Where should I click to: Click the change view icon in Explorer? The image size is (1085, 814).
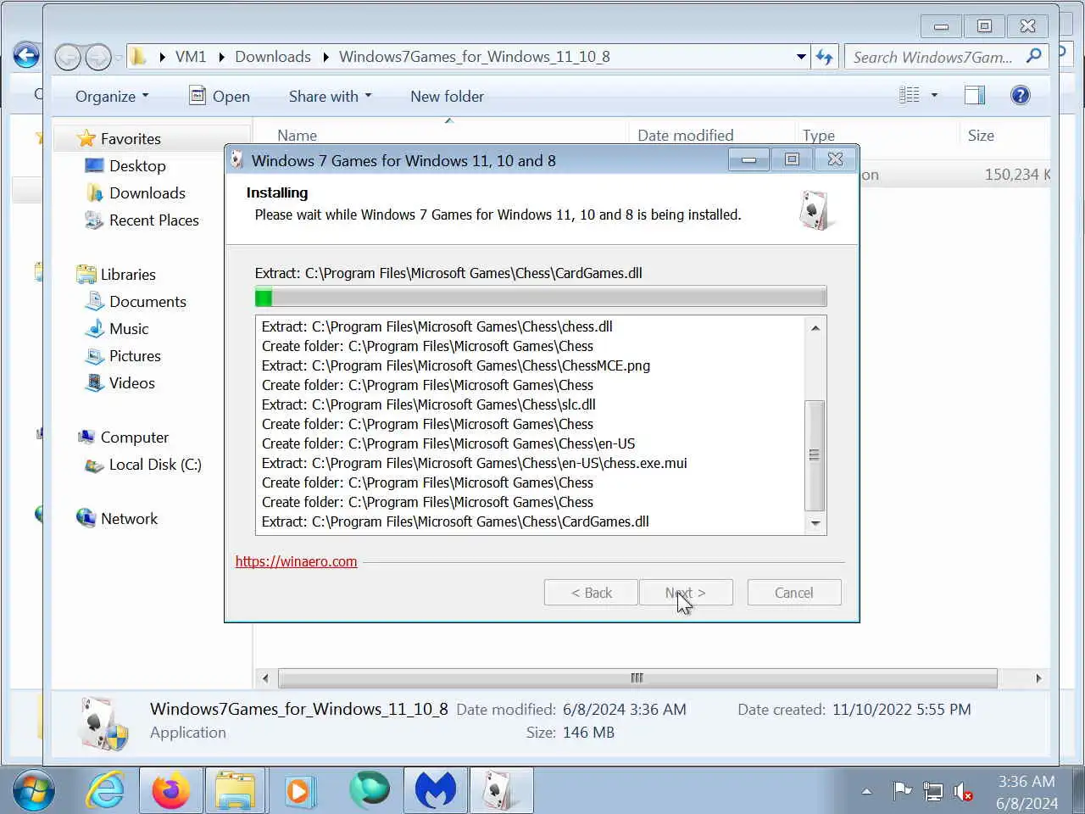(x=910, y=95)
